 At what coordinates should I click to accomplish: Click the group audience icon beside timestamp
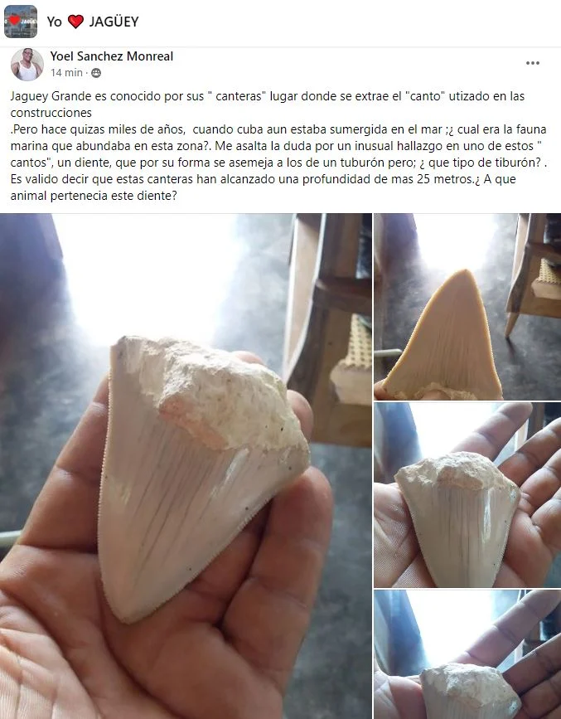pos(96,73)
